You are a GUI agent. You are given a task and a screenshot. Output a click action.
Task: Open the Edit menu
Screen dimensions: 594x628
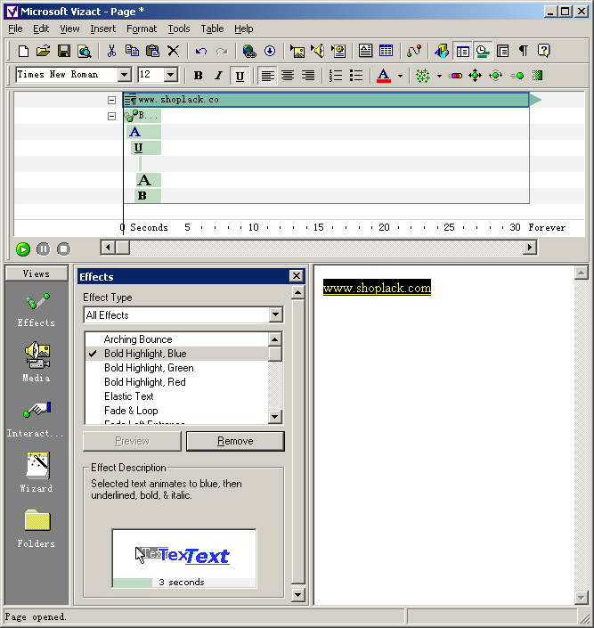tap(41, 29)
